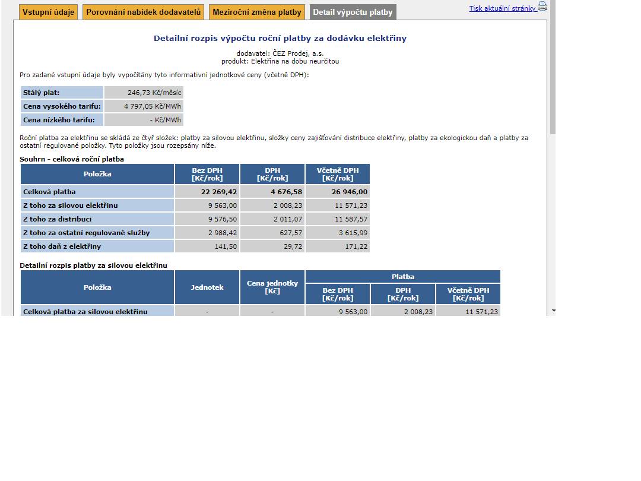The image size is (641, 481).
Task: Click the Jednotek column header
Action: pos(207,287)
